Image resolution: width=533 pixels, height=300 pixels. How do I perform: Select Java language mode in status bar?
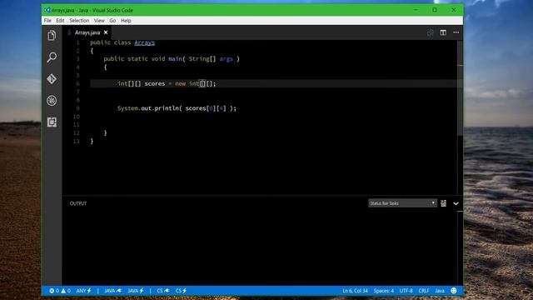pyautogui.click(x=440, y=291)
